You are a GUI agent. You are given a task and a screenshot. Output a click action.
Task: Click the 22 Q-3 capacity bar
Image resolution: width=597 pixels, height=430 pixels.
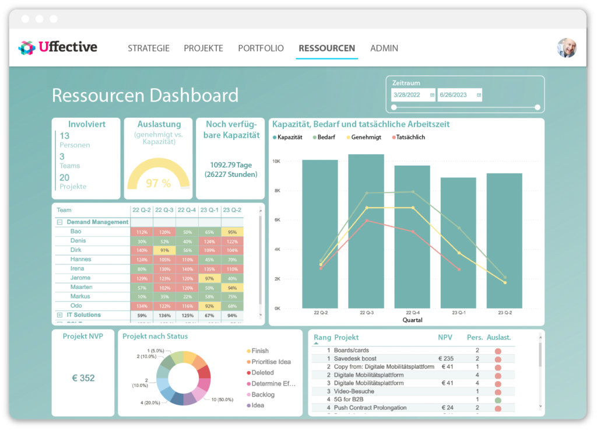coord(366,231)
